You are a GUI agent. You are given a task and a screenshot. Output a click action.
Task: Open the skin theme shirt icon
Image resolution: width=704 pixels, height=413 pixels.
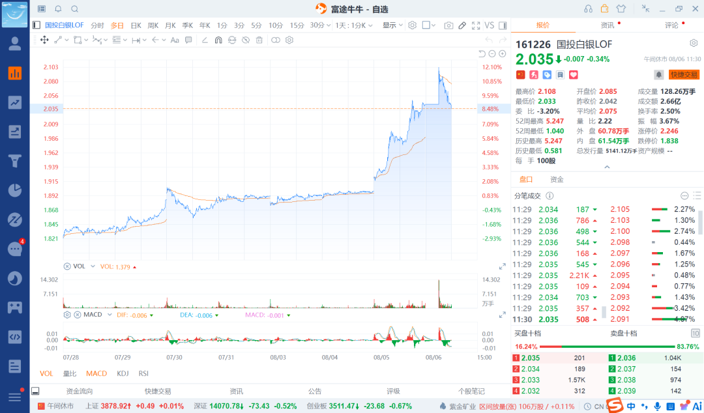(x=621, y=8)
